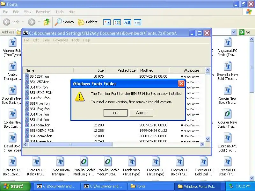Open File menu in 7-Zip window
Image resolution: width=255 pixels, height=191 pixels.
(x=26, y=40)
